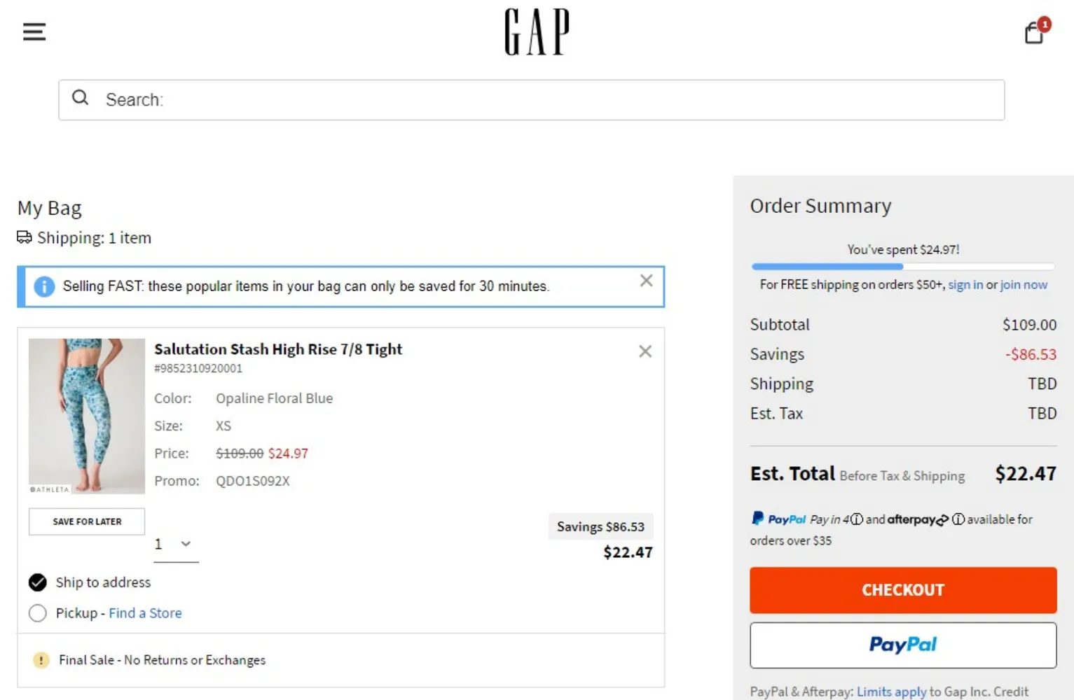Click the Find a Store link
Screen dimensions: 1074x700
145,613
